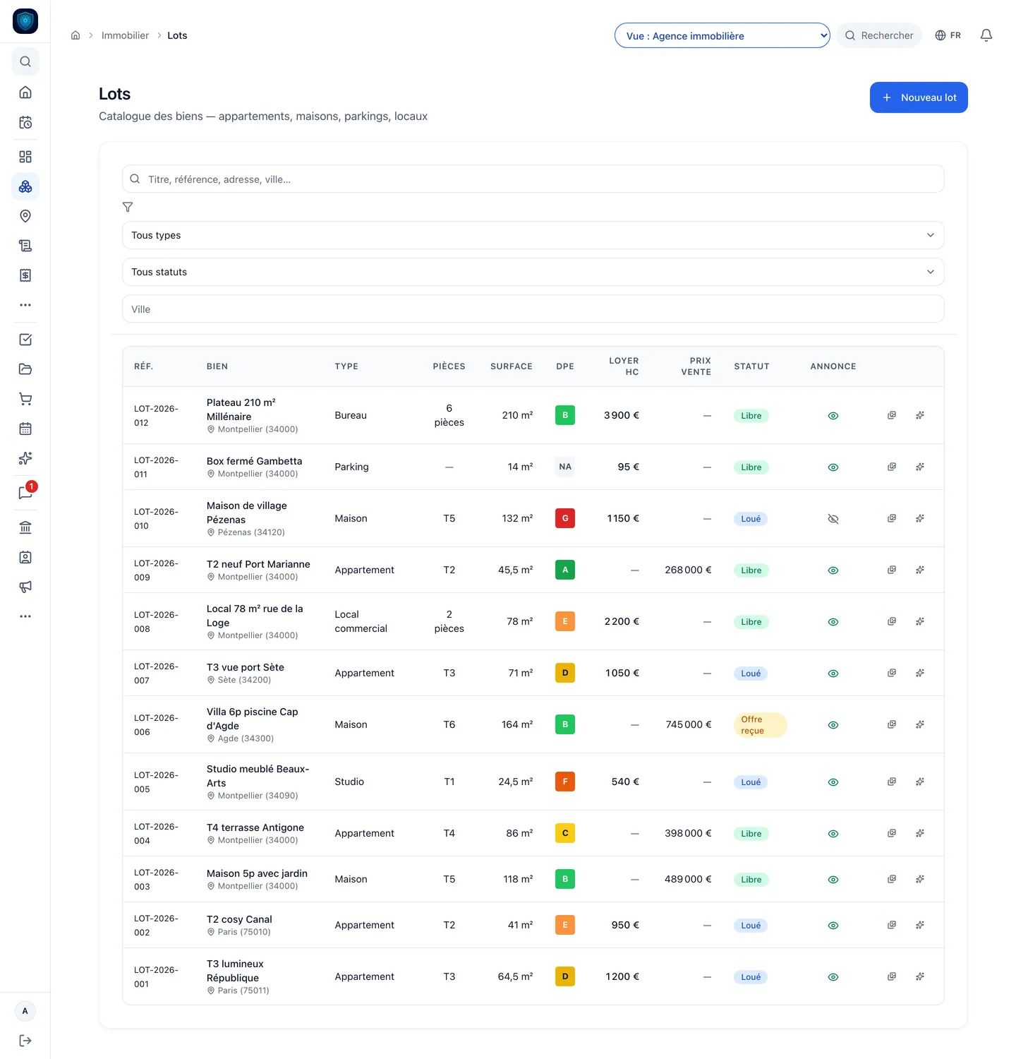Open the Vue : Agence immobilière selector

[x=722, y=35]
